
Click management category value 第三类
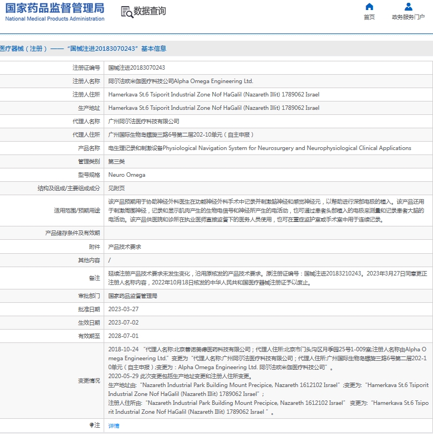116,162
